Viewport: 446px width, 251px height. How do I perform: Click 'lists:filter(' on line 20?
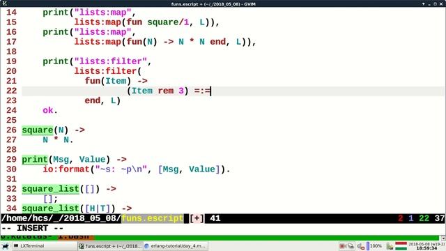pyautogui.click(x=107, y=71)
